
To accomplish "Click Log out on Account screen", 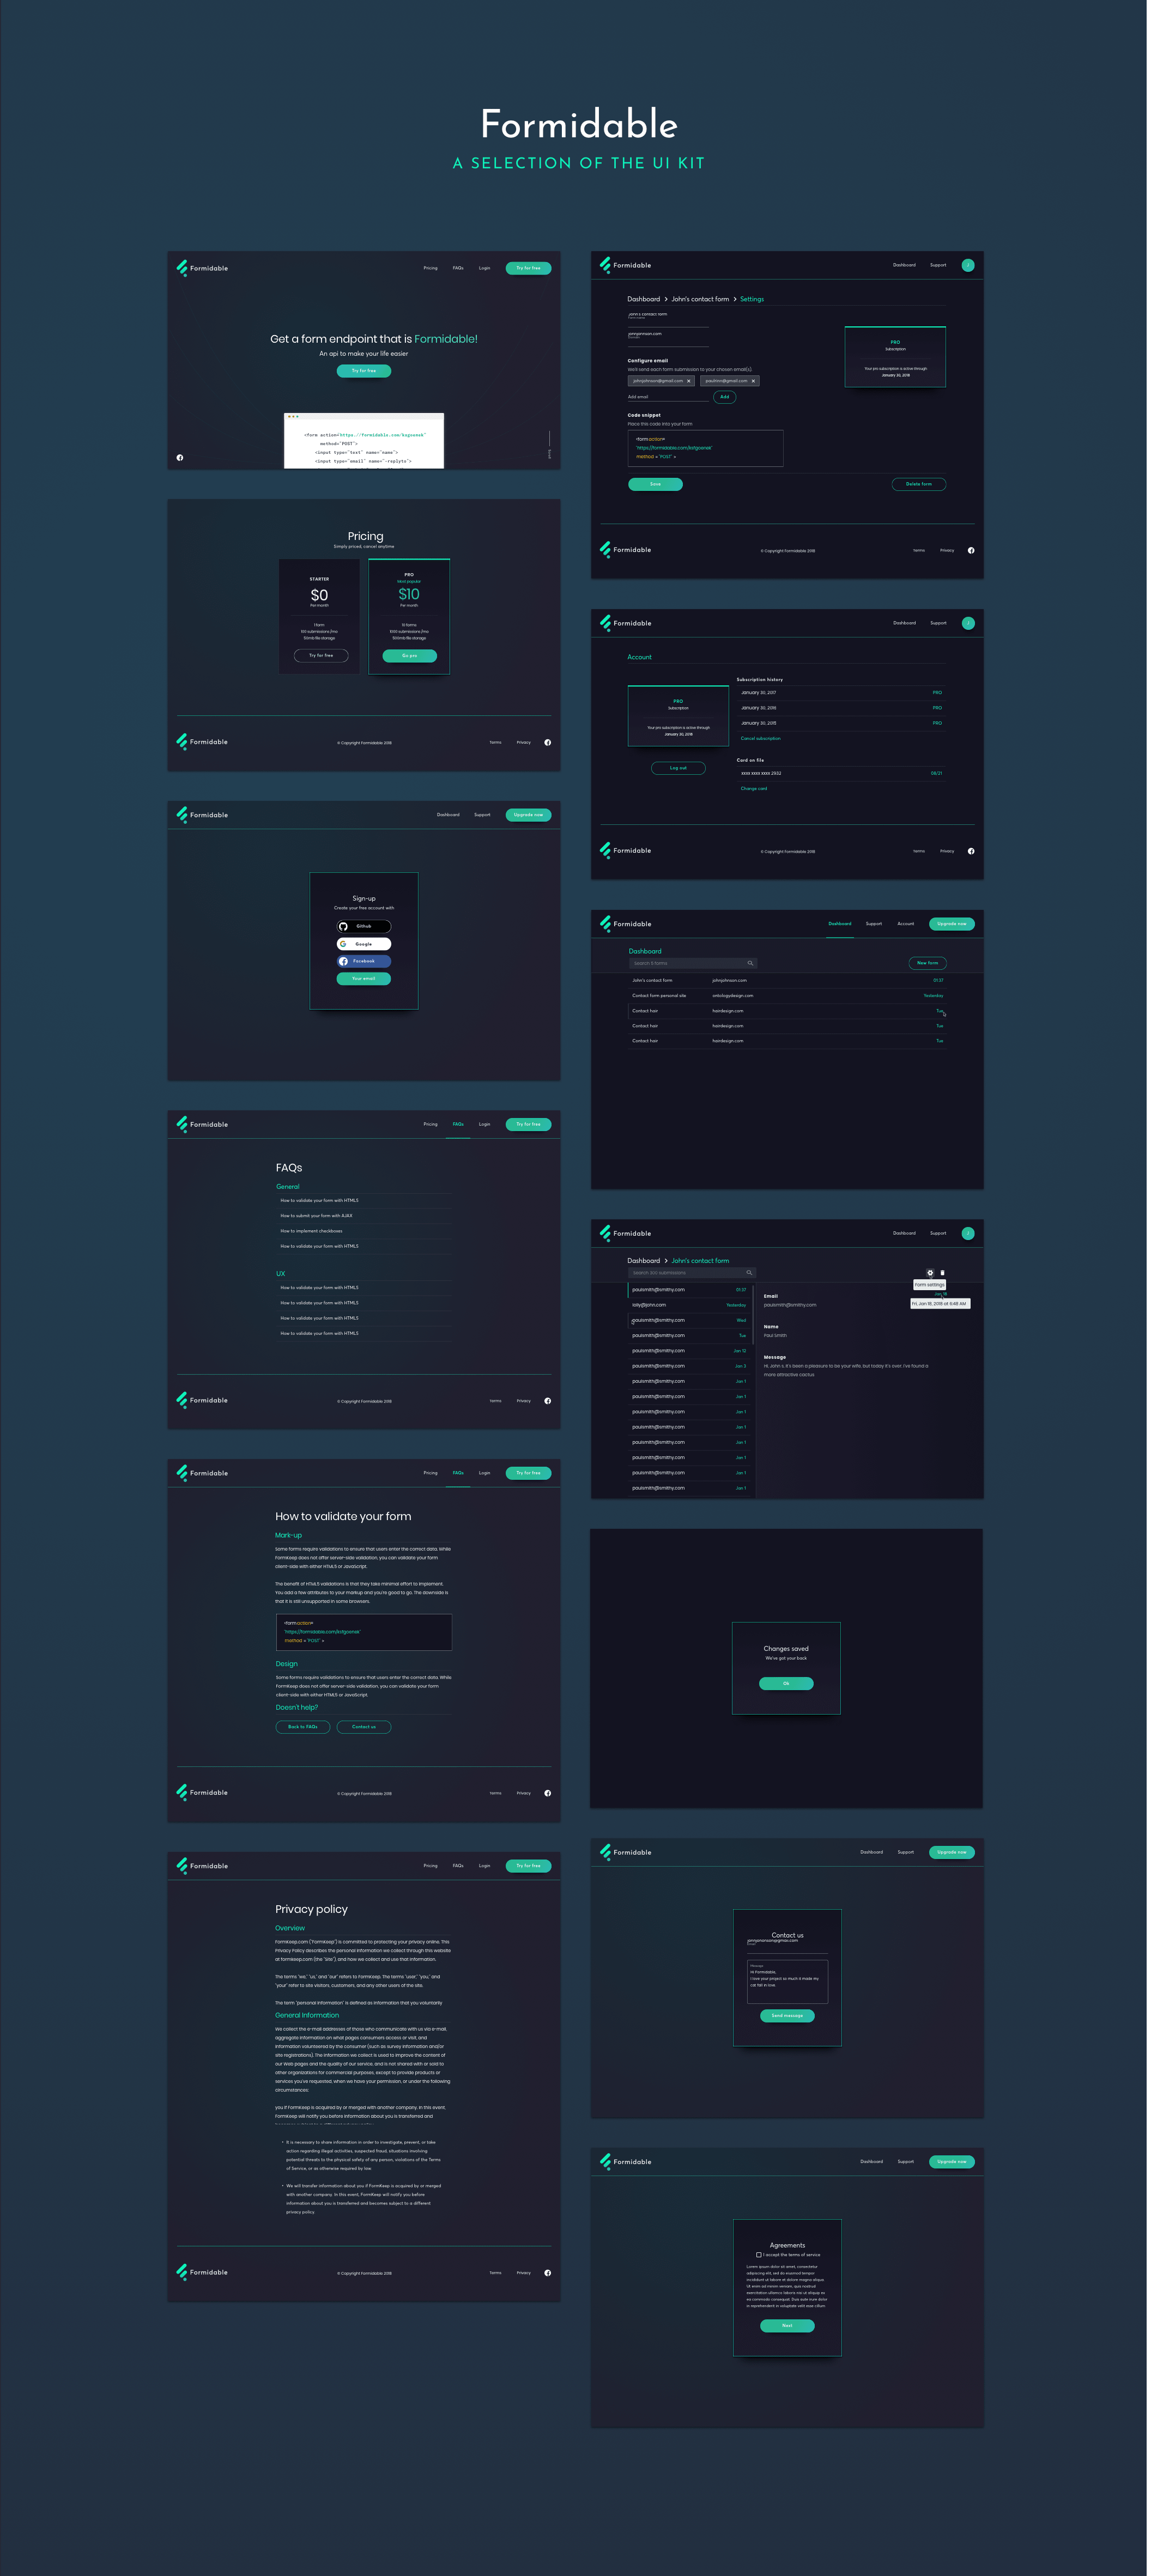I will coord(678,768).
